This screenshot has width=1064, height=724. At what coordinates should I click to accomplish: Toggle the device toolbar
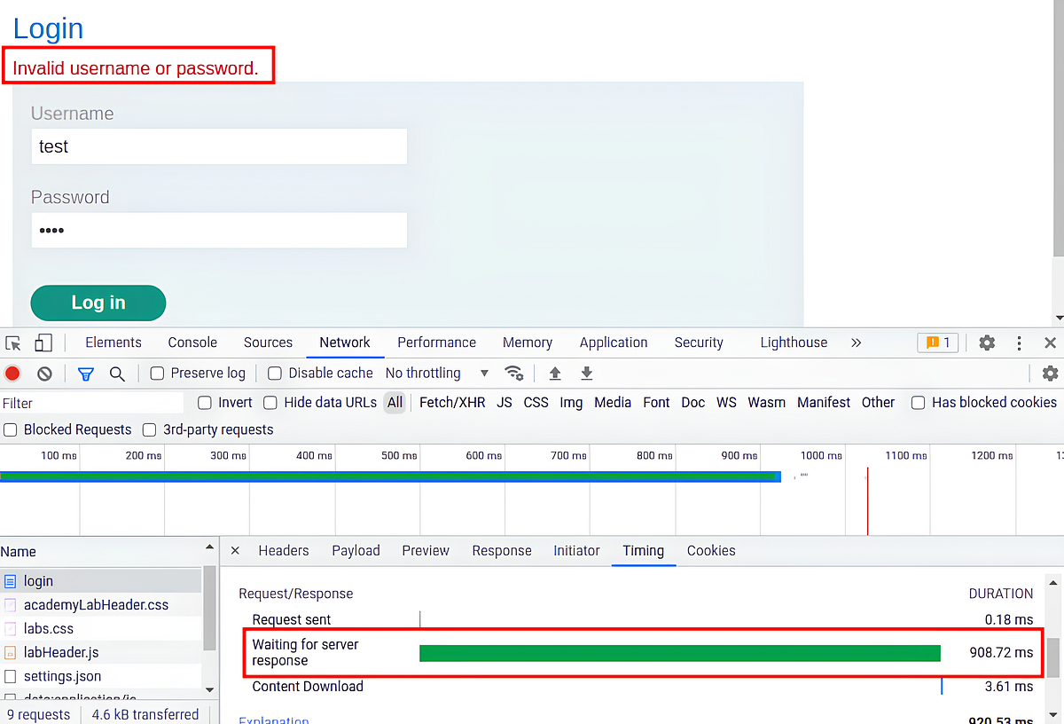(x=43, y=342)
